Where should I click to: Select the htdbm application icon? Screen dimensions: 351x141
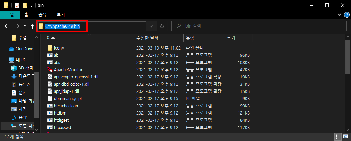(50, 113)
